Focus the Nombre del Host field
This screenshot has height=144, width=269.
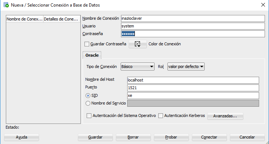click(x=193, y=80)
